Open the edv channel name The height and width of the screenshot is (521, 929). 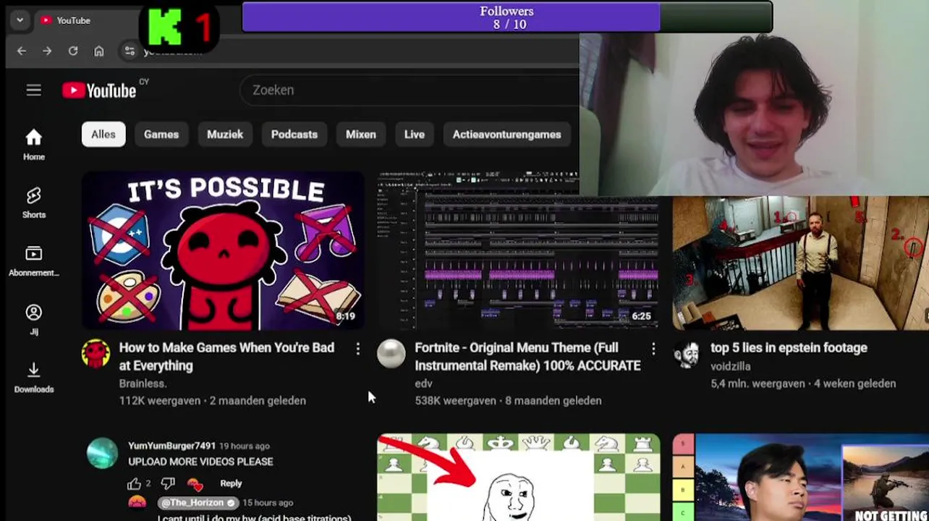point(423,384)
